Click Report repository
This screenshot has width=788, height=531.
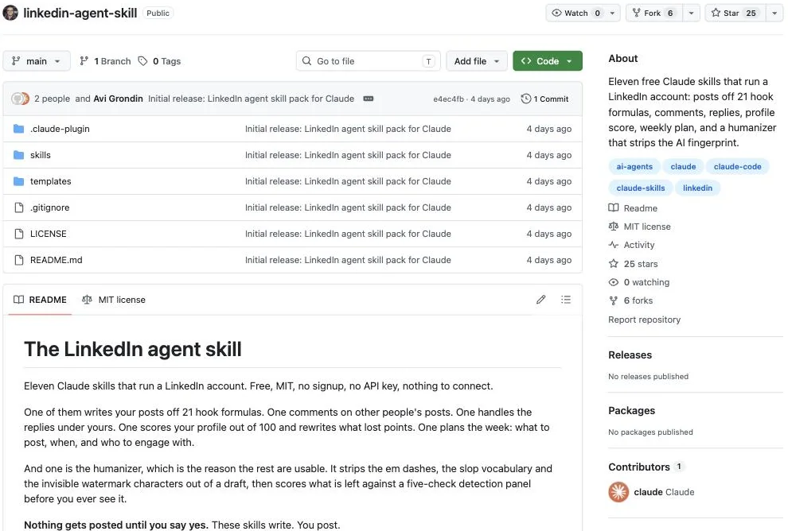(644, 320)
